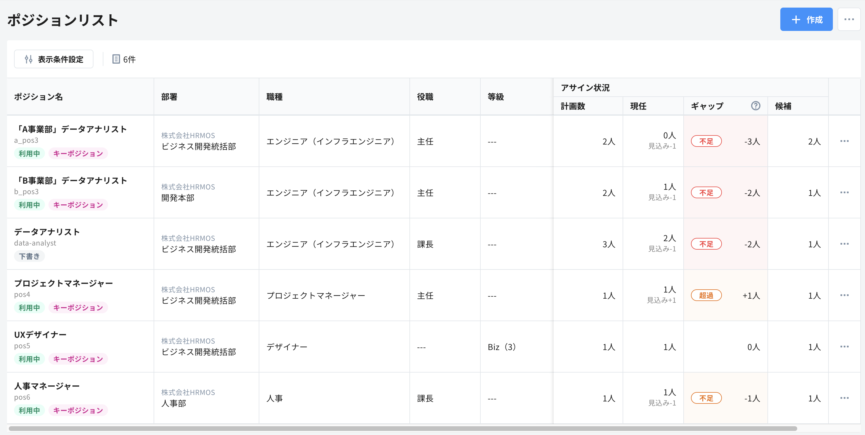Open the top-right ellipsis menu
Screen dimensions: 865x435
[x=849, y=19]
